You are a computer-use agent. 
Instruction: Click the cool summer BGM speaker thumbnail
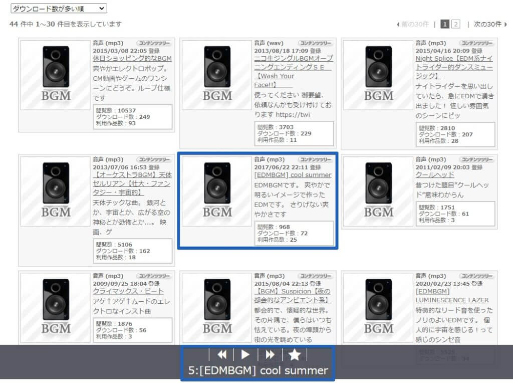pyautogui.click(x=217, y=191)
